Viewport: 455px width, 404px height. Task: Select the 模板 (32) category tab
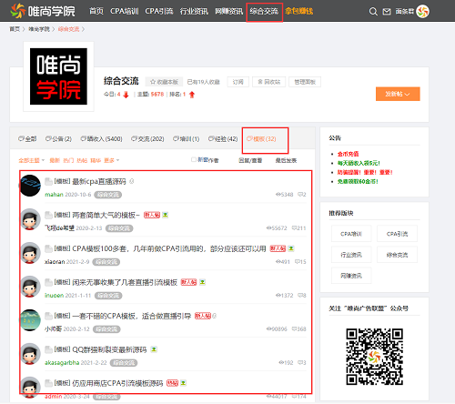pyautogui.click(x=261, y=139)
